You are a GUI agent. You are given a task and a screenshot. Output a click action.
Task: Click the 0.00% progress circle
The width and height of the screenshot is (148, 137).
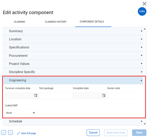142,11
